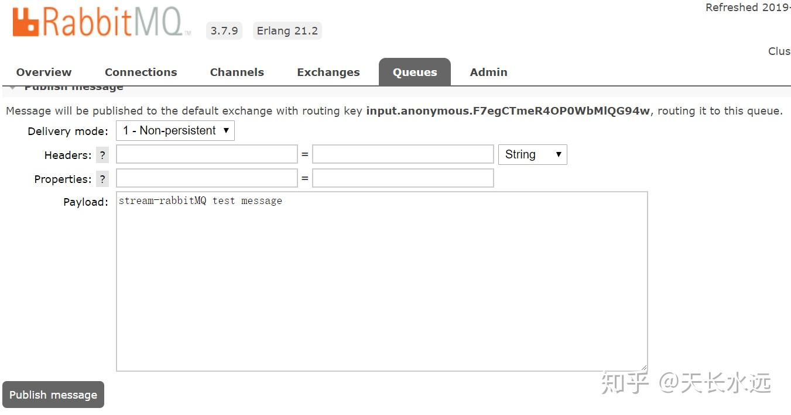
Task: Show help for Properties field
Action: tap(102, 179)
